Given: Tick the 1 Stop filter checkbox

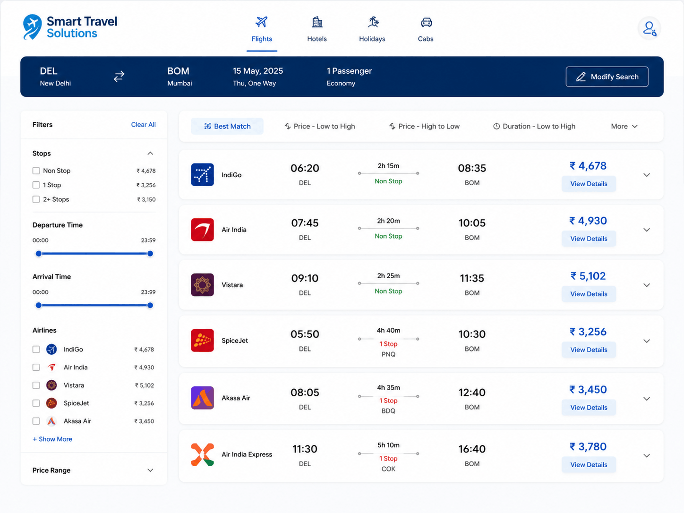Looking at the screenshot, I should (36, 185).
